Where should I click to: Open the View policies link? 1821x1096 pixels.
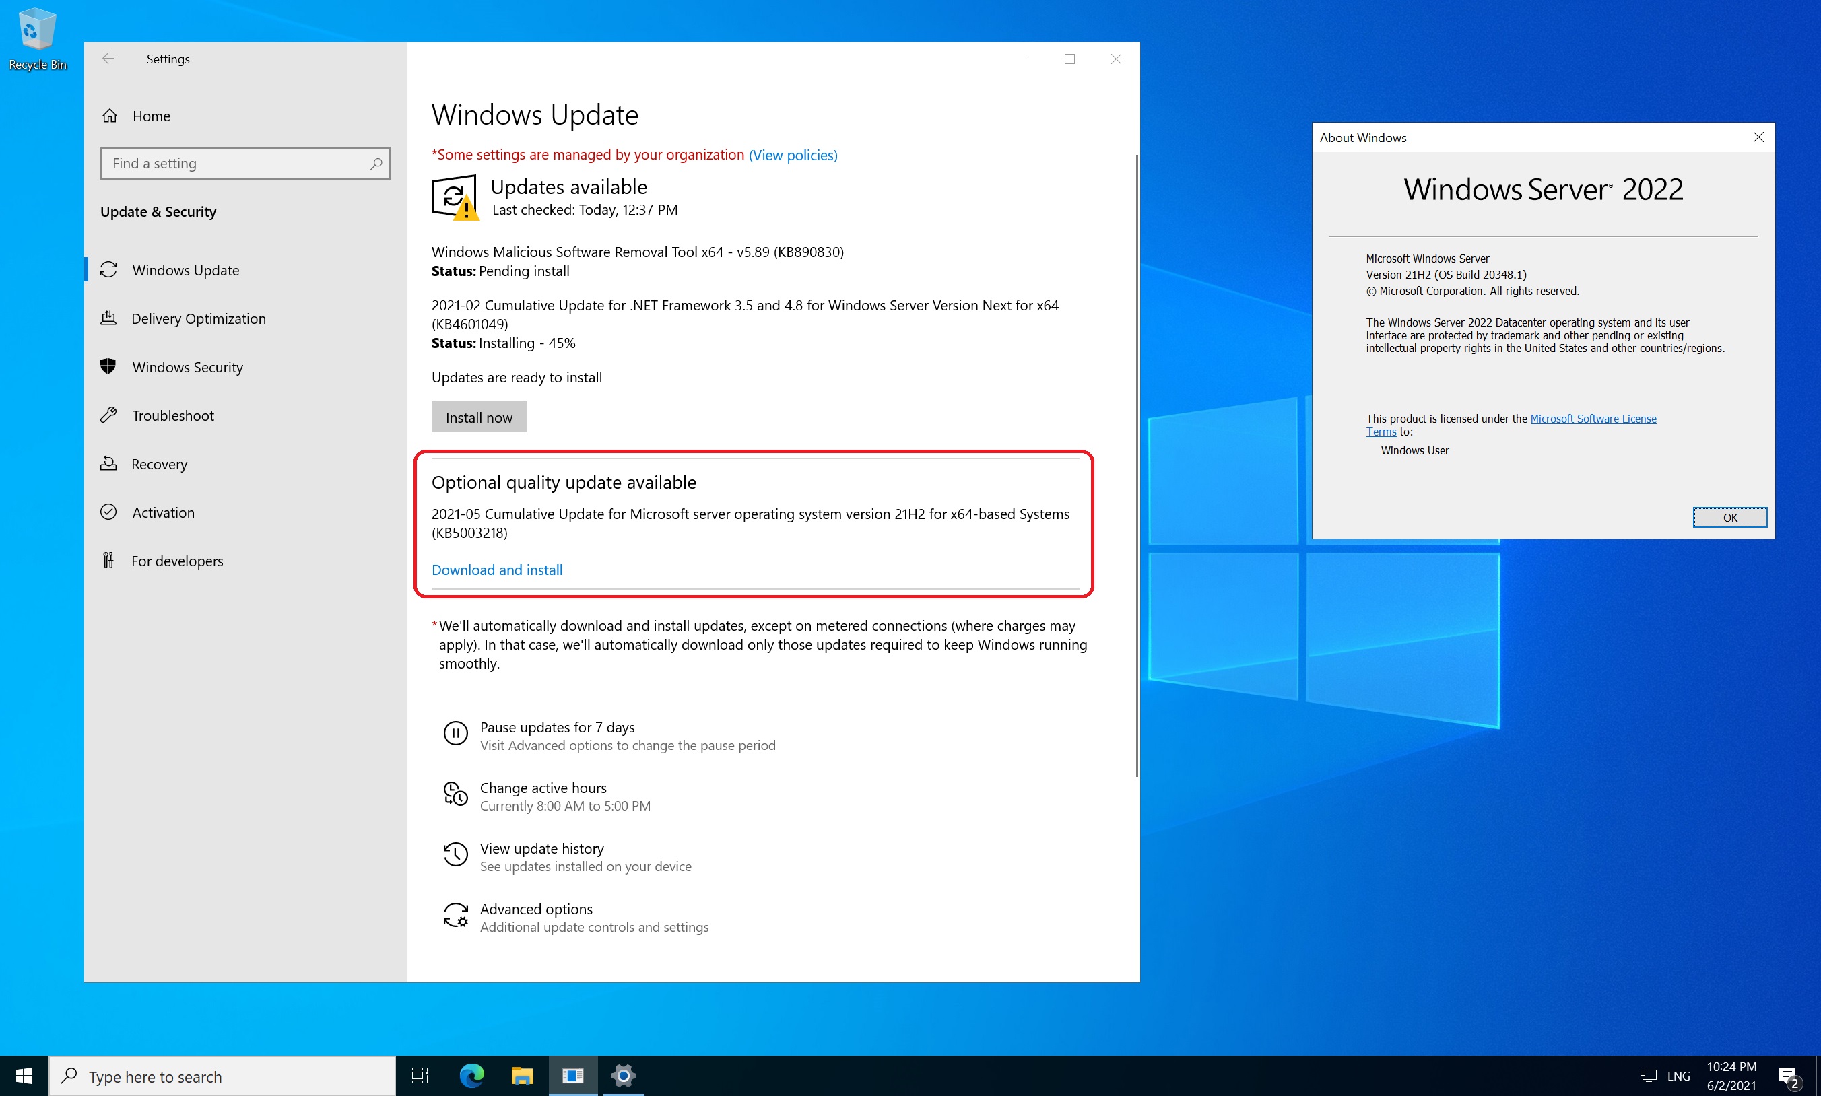tap(793, 155)
